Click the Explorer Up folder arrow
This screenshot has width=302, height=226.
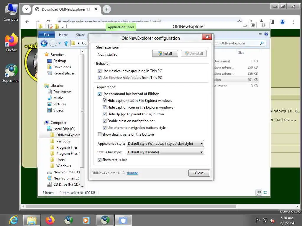tap(66, 43)
